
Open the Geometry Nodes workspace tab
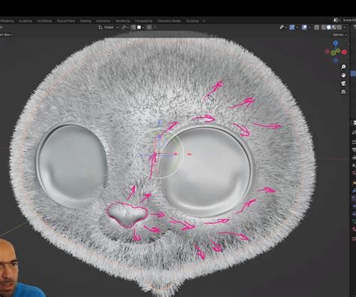click(x=169, y=21)
